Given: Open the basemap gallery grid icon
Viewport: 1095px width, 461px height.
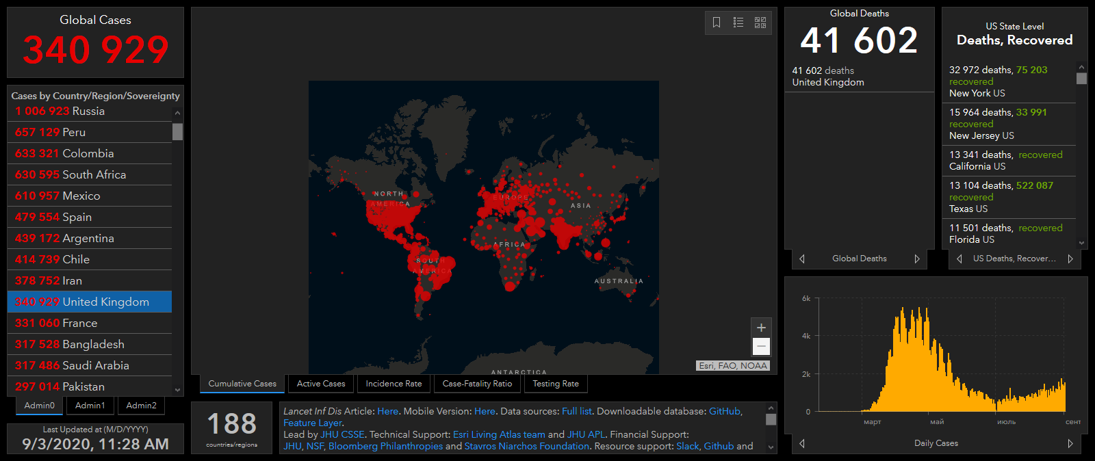Looking at the screenshot, I should tap(760, 23).
